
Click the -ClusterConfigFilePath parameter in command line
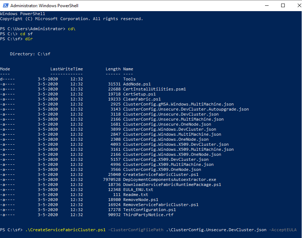click(x=136, y=230)
